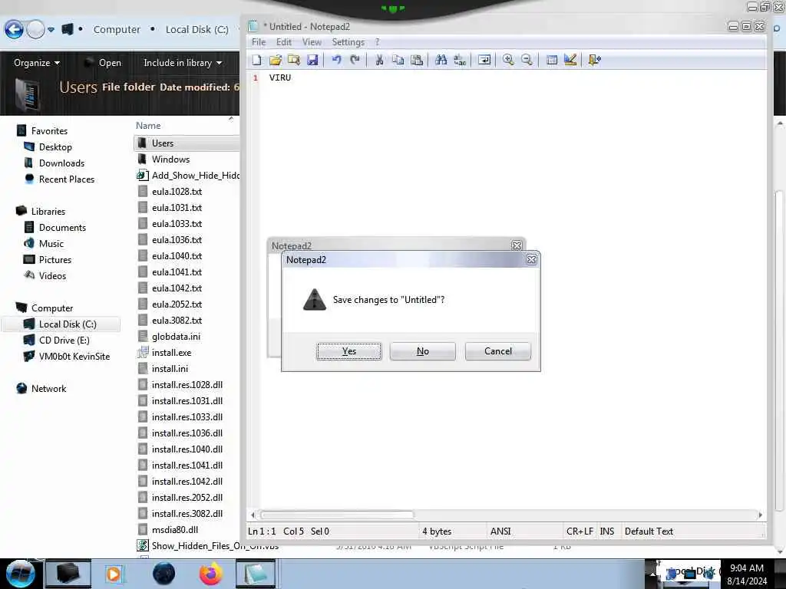Click Computer in the address breadcrumb
This screenshot has height=589, width=786.
click(117, 30)
